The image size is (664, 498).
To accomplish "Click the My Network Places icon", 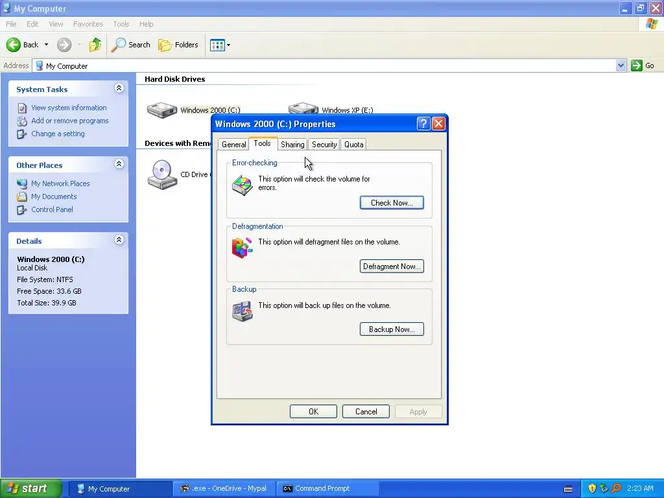I will tap(22, 184).
